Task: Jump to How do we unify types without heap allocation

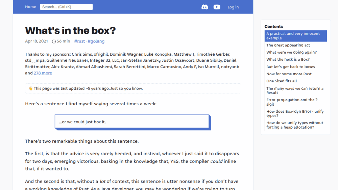Action: (295, 125)
